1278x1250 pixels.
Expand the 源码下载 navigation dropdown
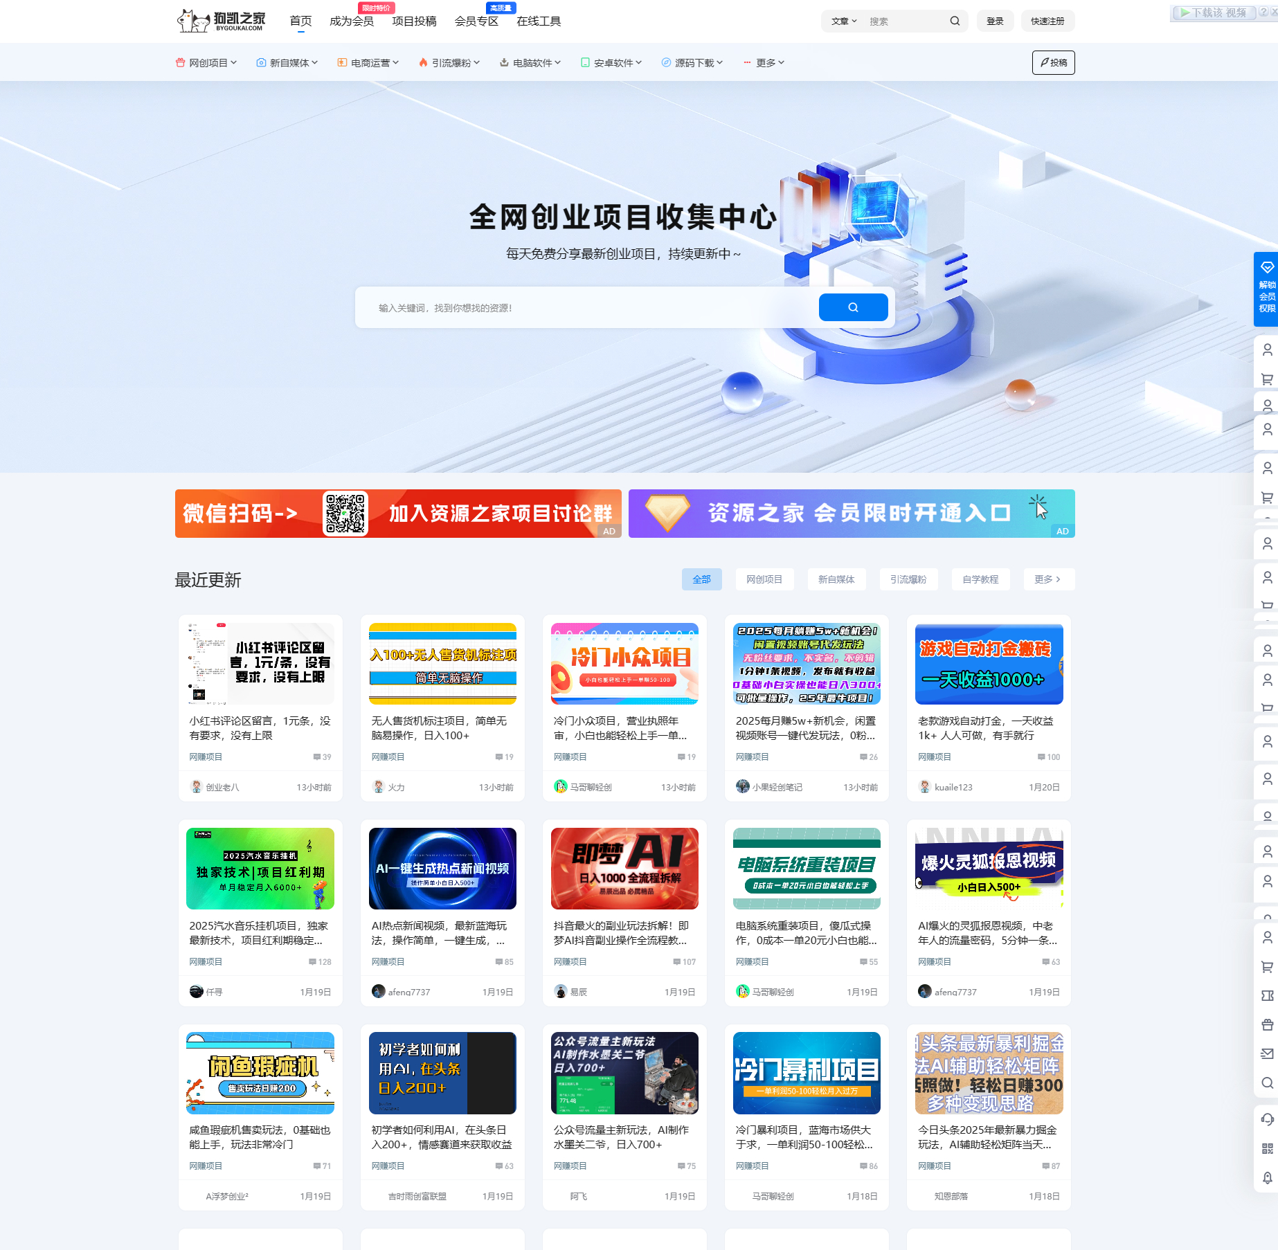coord(692,63)
